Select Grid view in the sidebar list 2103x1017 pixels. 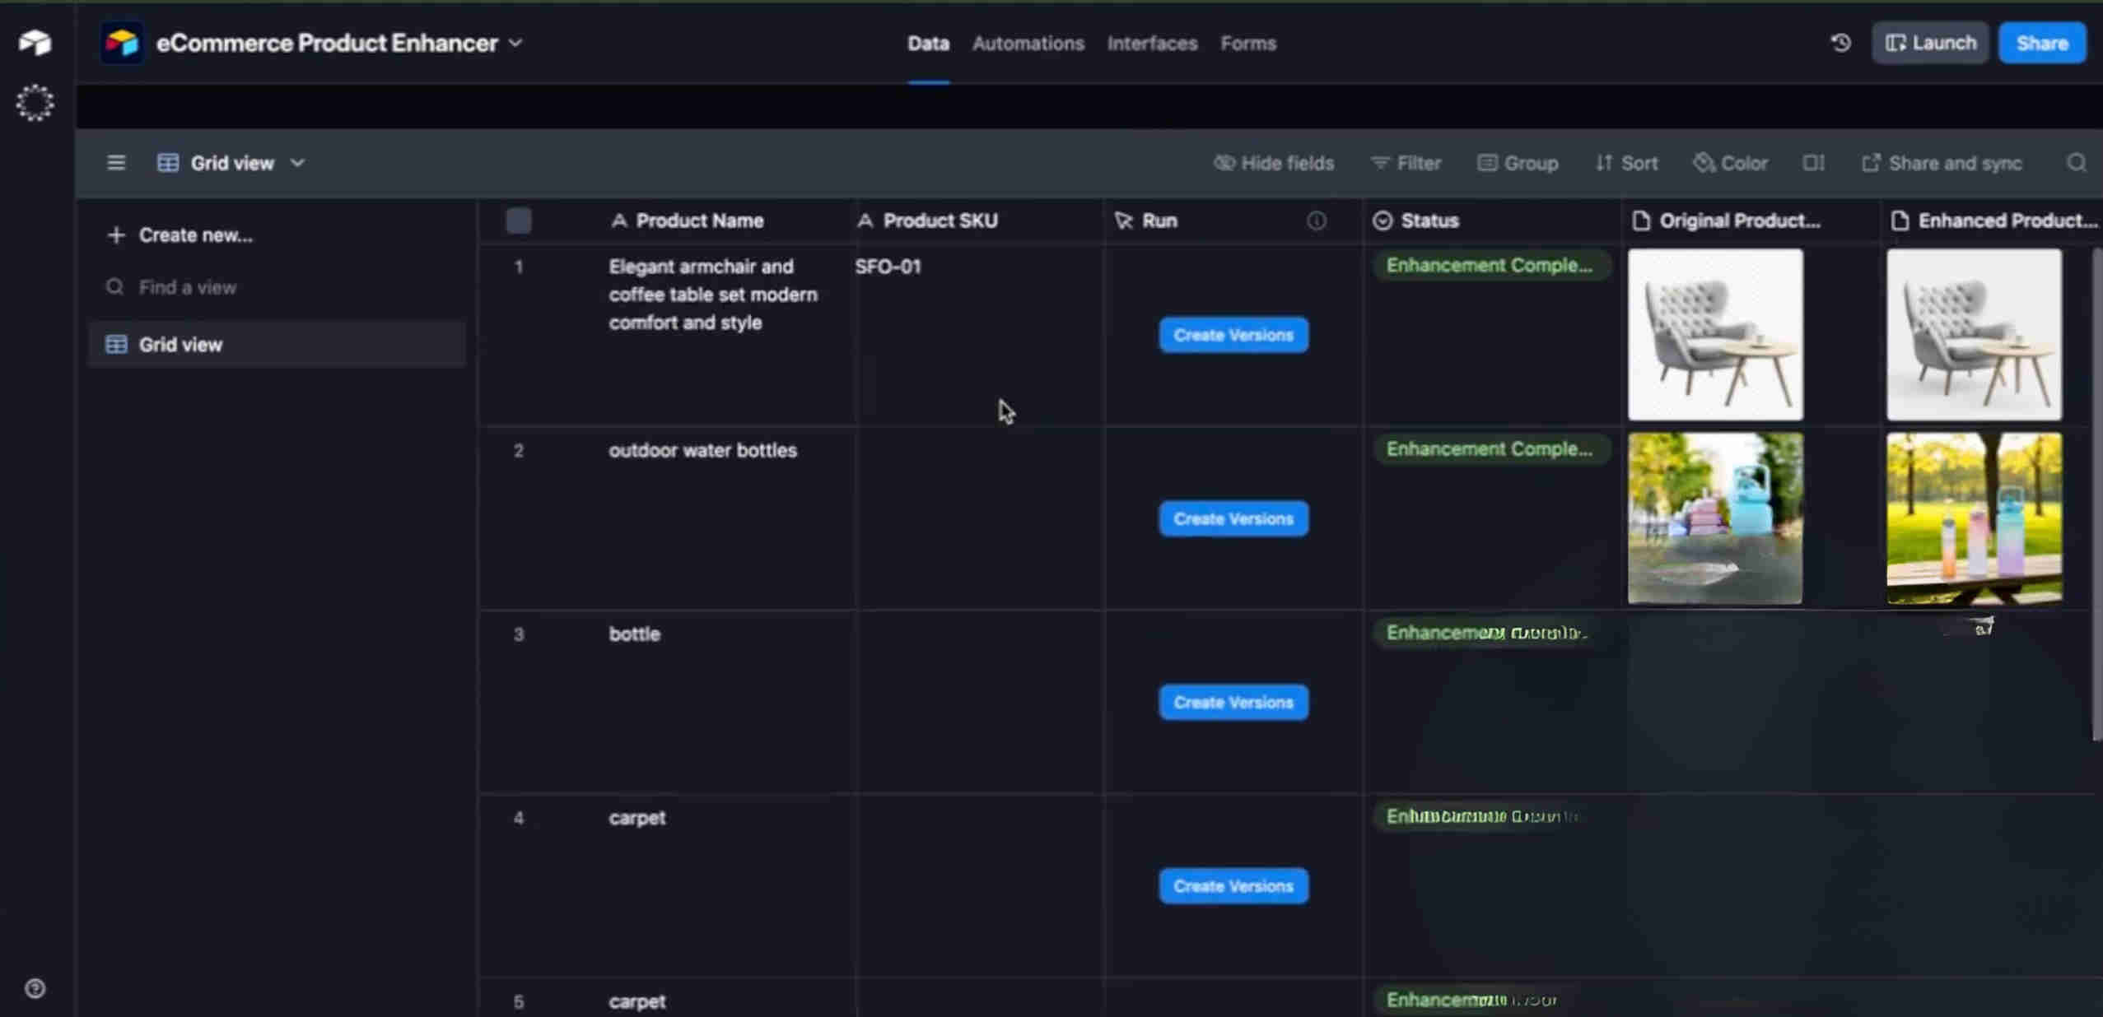pos(277,344)
